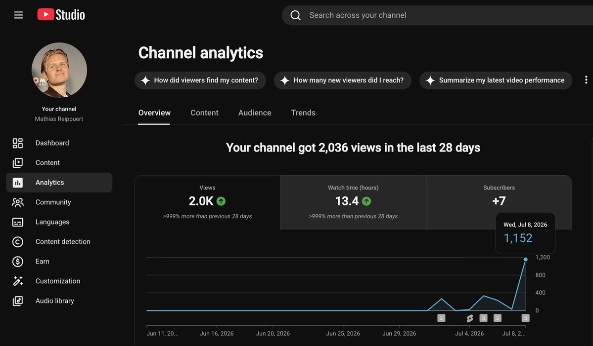The image size is (593, 346).
Task: Click the channel profile picture
Action: coord(59,70)
